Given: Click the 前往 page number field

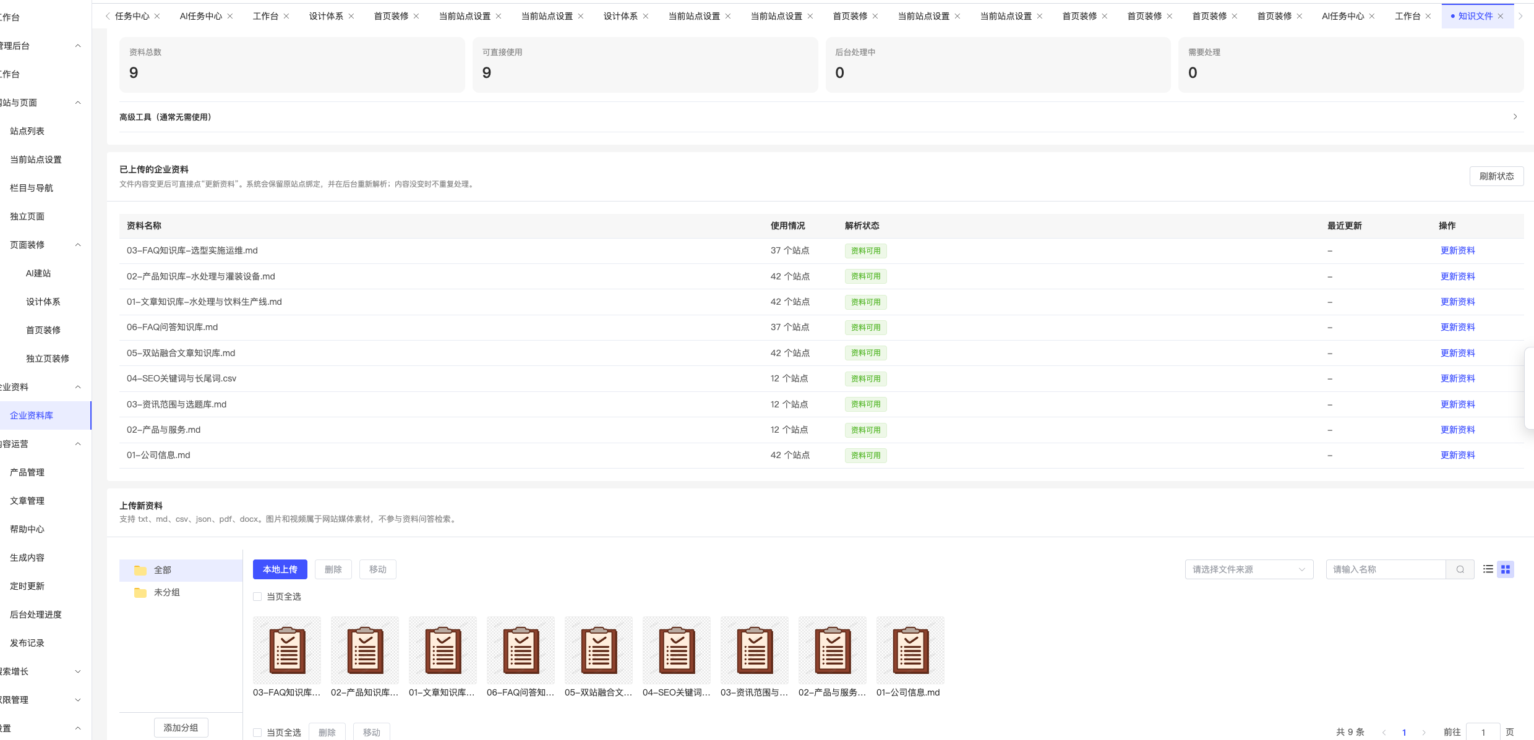Looking at the screenshot, I should (1483, 732).
